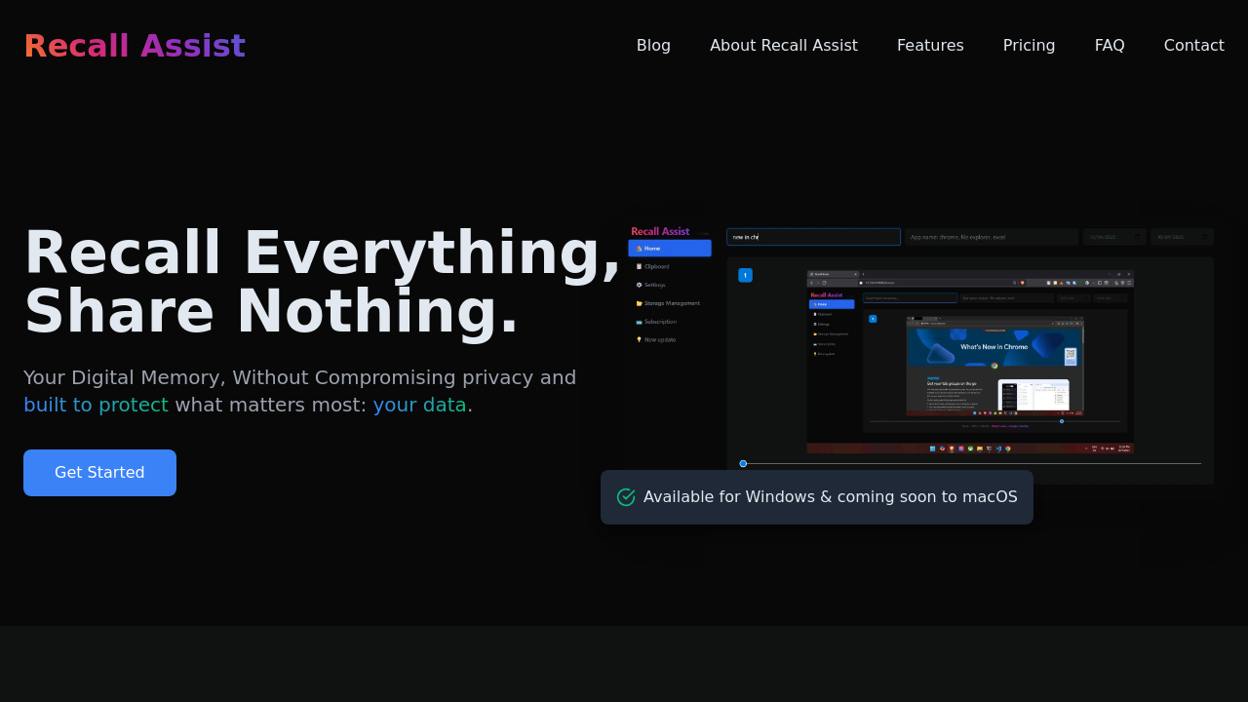1248x702 pixels.
Task: Open the Features nav link
Action: 930,46
